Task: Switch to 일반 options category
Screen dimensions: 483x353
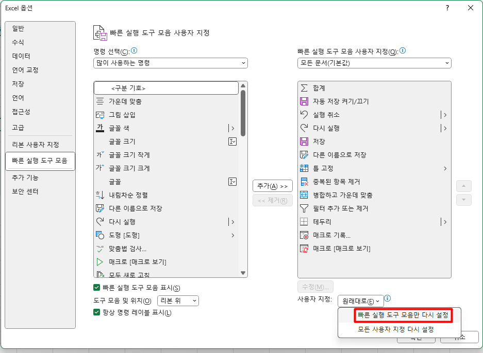Action: pos(18,28)
